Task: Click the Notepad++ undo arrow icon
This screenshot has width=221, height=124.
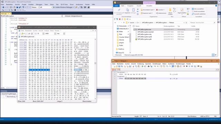Action: point(142,66)
